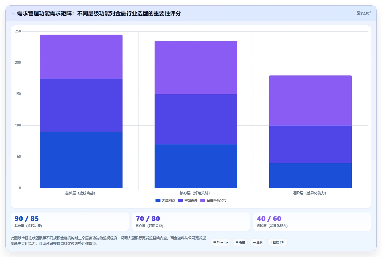
Task: Open the 40 / 60 进阶层 data card
Action: (x=312, y=221)
